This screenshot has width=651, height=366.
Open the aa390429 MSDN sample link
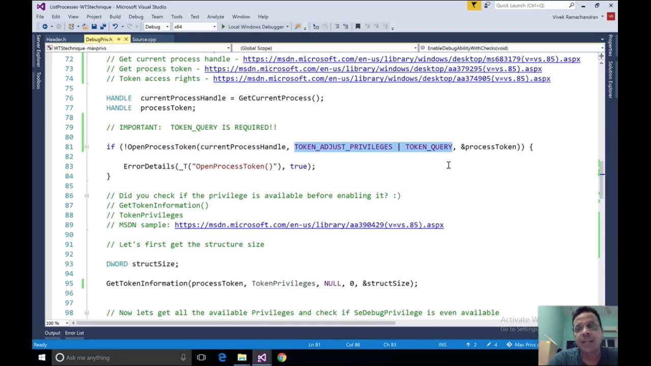pyautogui.click(x=309, y=225)
